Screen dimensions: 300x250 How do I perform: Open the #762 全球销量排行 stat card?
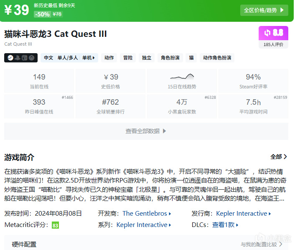pyautogui.click(x=110, y=106)
